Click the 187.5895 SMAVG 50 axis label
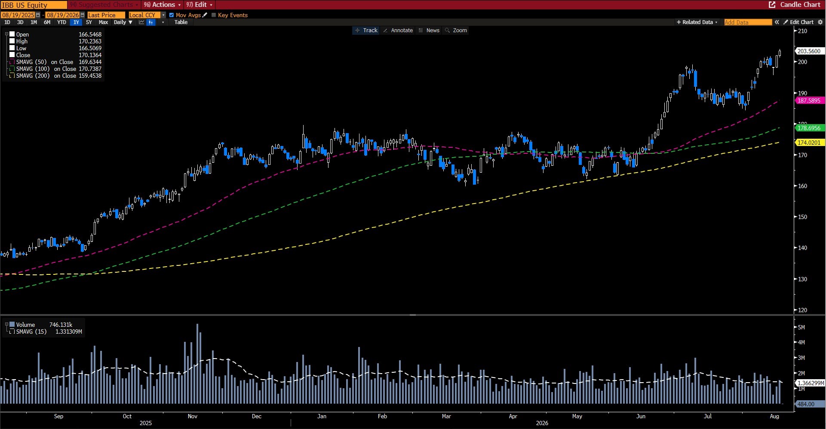This screenshot has width=826, height=429. [x=809, y=100]
